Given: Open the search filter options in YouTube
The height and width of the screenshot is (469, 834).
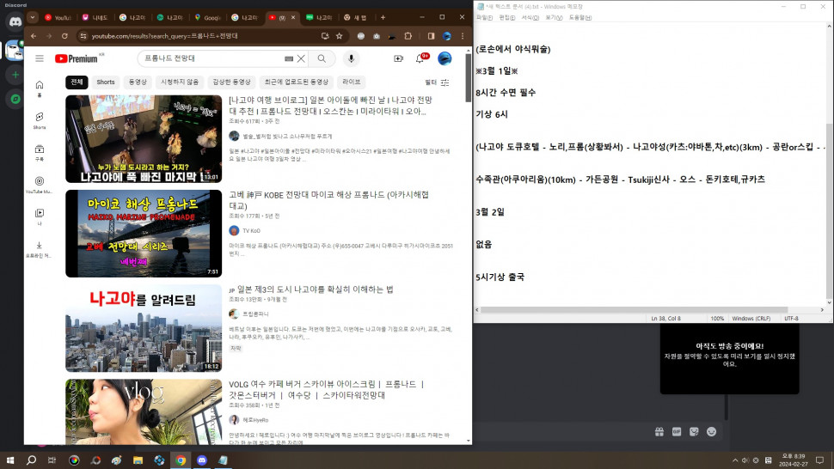Looking at the screenshot, I should [438, 82].
